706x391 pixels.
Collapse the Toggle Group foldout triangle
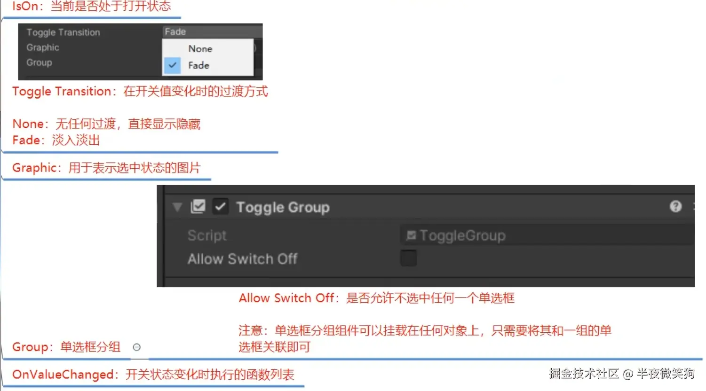[177, 207]
